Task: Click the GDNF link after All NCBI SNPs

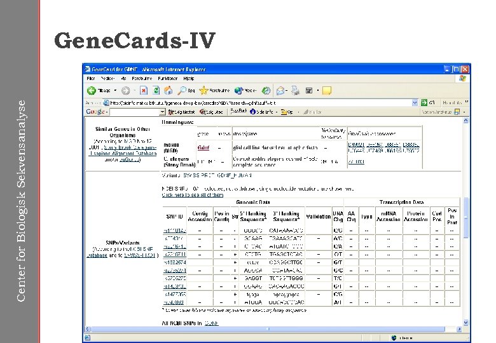Action: tap(211, 323)
